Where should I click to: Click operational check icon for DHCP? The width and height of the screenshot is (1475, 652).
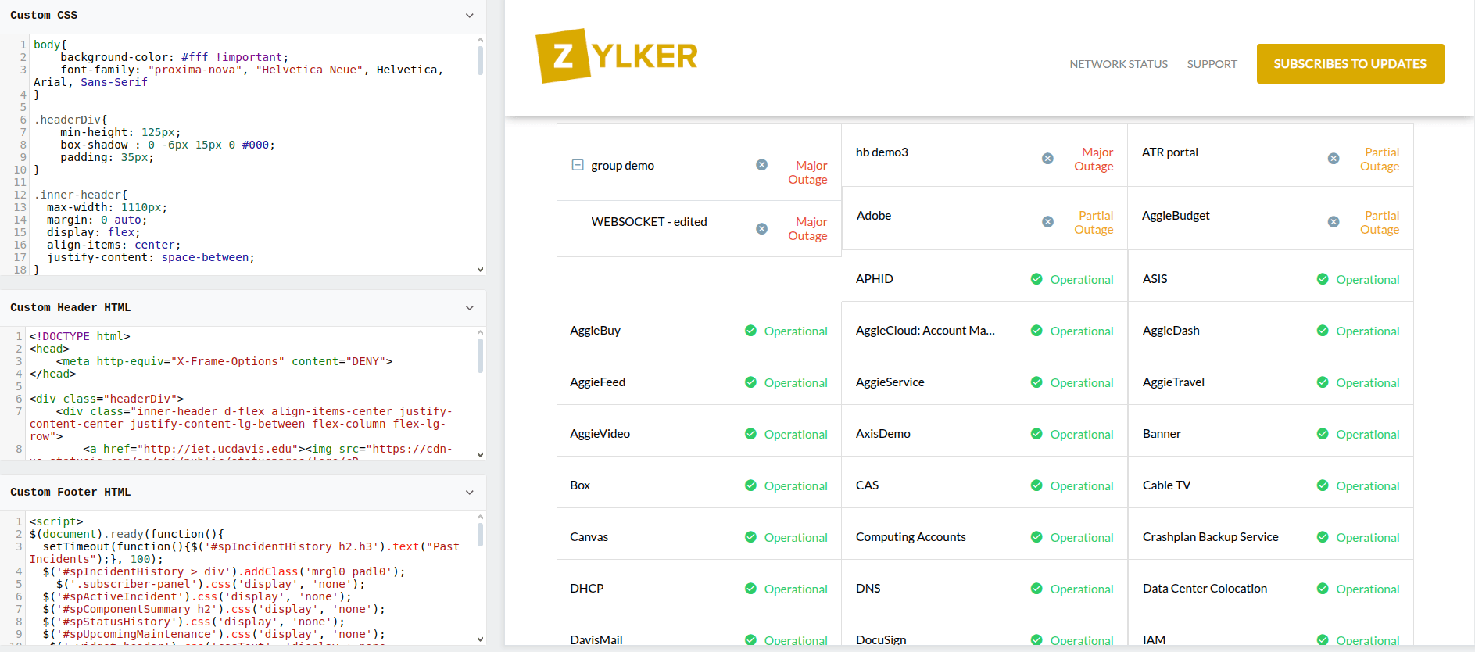click(750, 589)
